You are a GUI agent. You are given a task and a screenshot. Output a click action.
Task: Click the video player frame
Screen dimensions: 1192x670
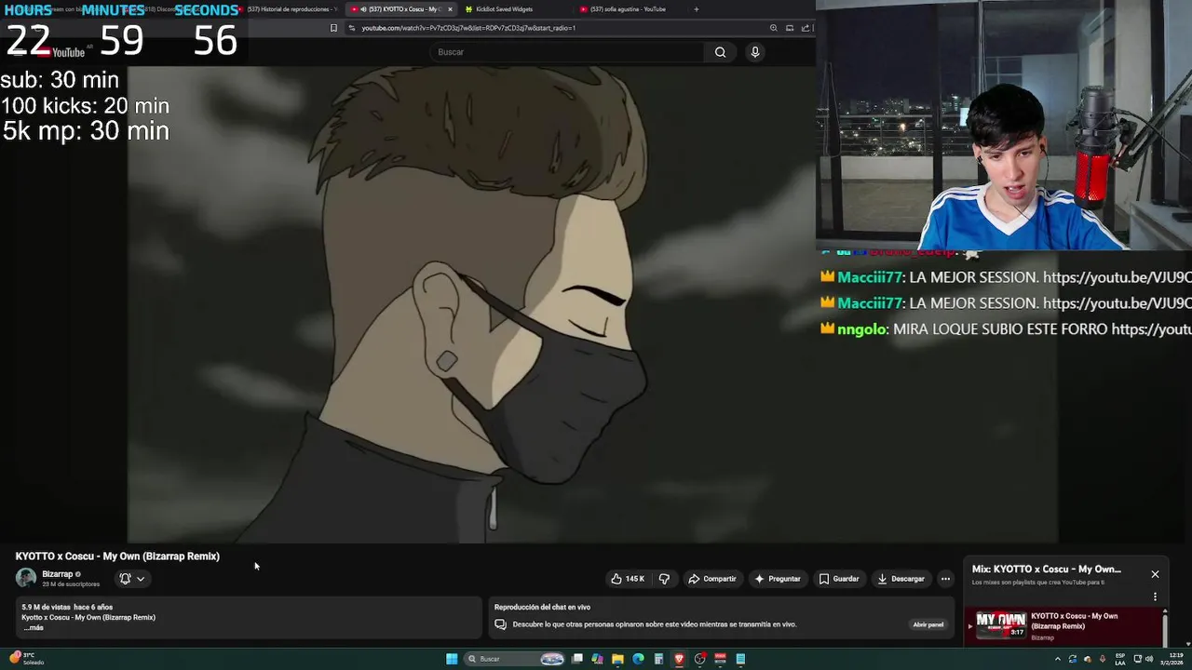pyautogui.click(x=592, y=304)
